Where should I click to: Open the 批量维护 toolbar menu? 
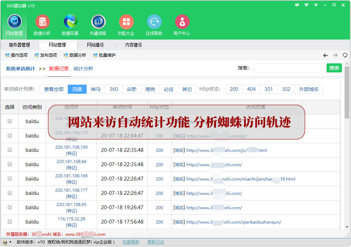click(104, 55)
